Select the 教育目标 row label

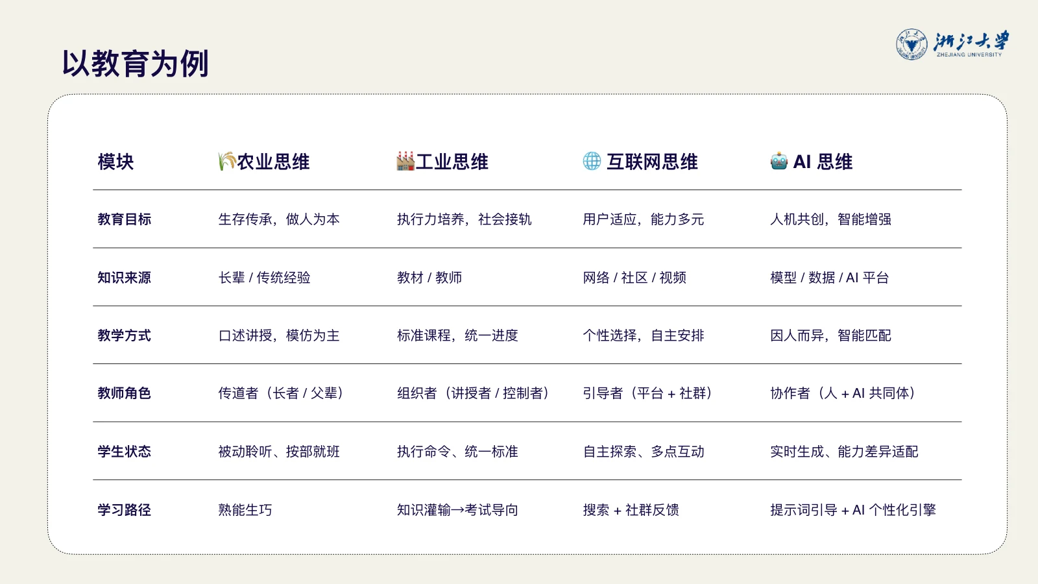[x=124, y=219]
